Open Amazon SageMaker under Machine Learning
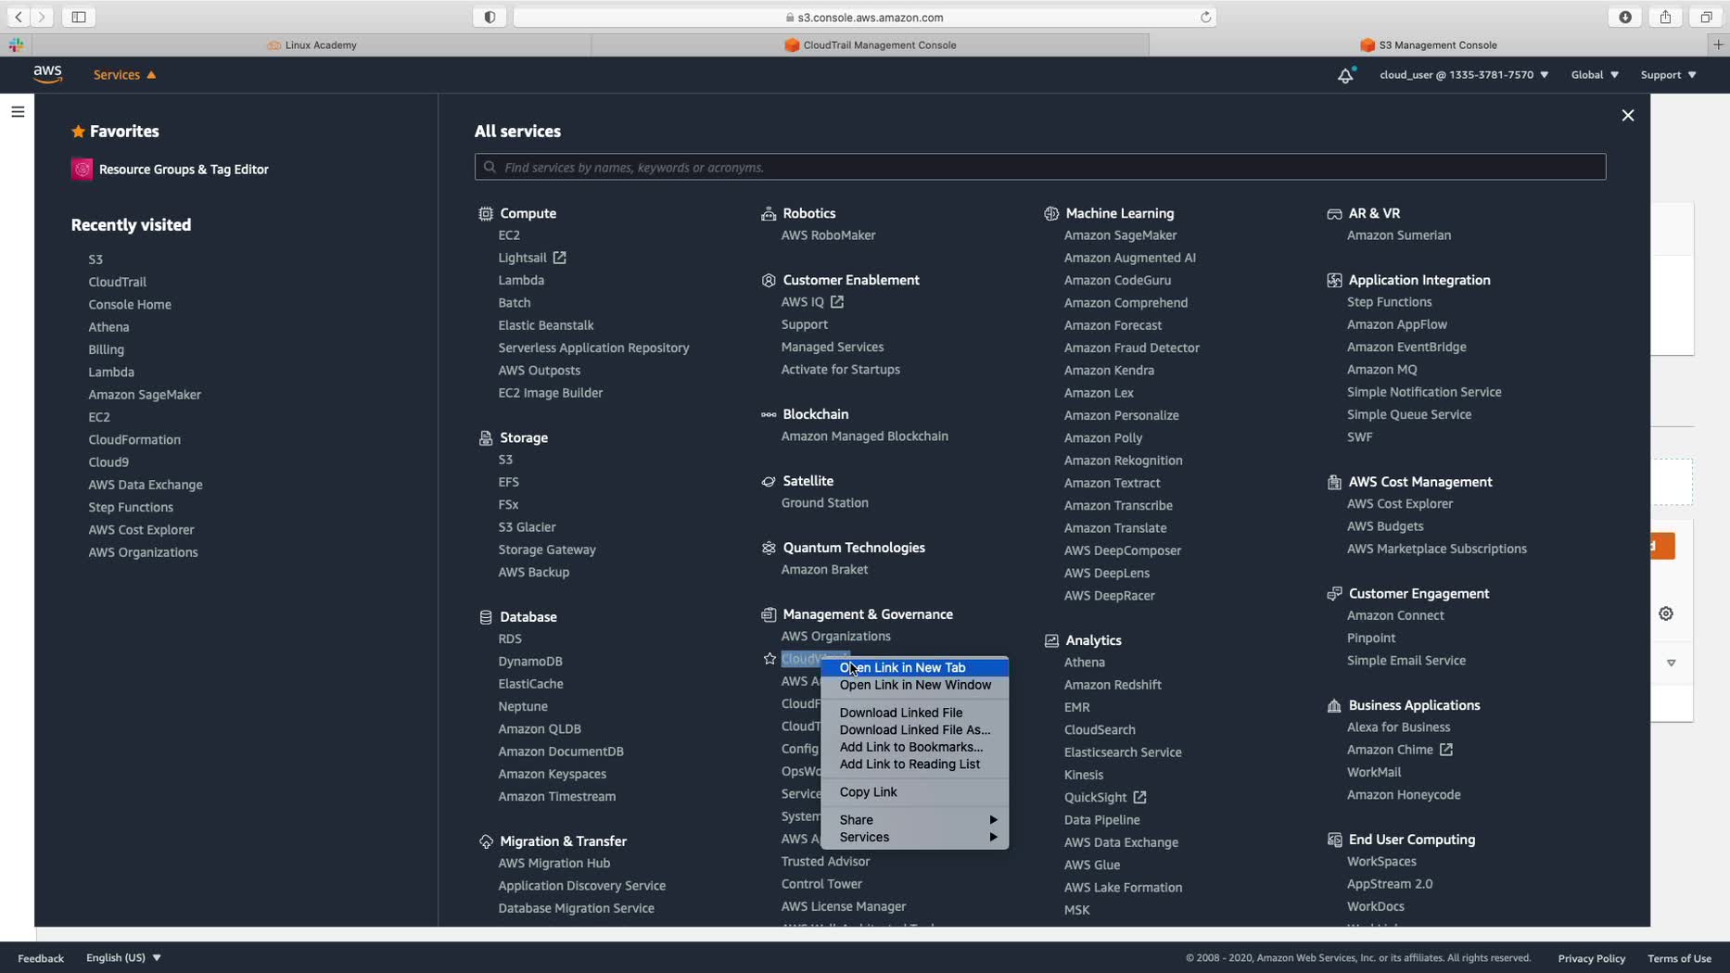 pyautogui.click(x=1120, y=235)
